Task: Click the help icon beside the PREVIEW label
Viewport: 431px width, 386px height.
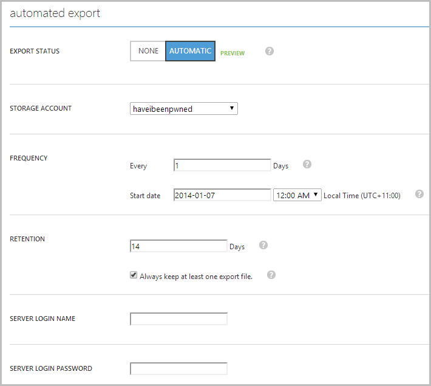Action: [x=270, y=51]
